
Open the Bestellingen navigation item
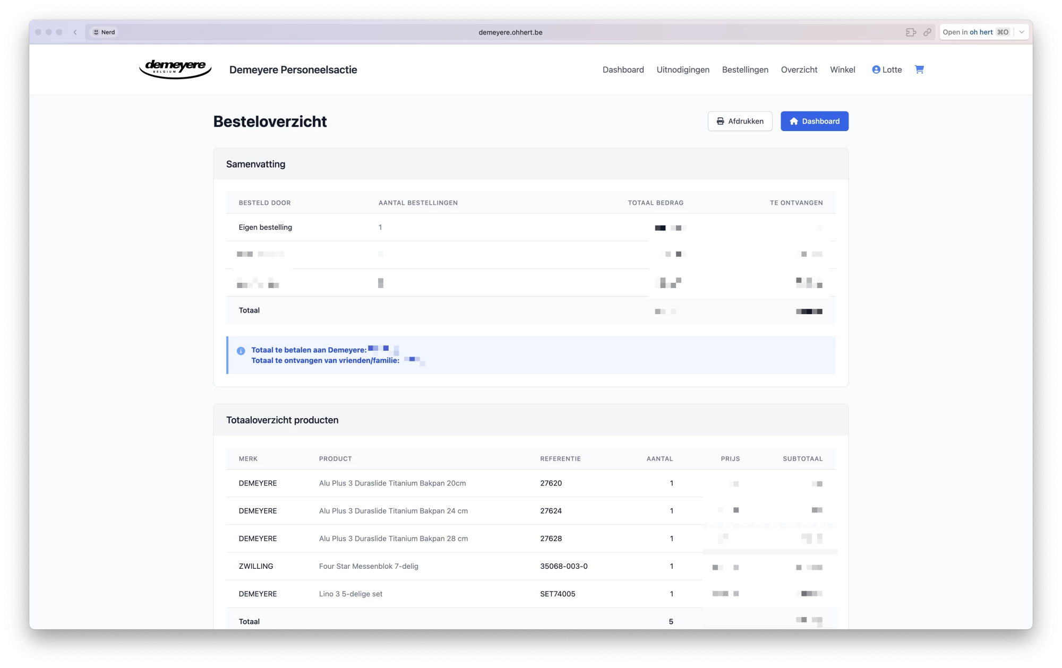tap(744, 70)
